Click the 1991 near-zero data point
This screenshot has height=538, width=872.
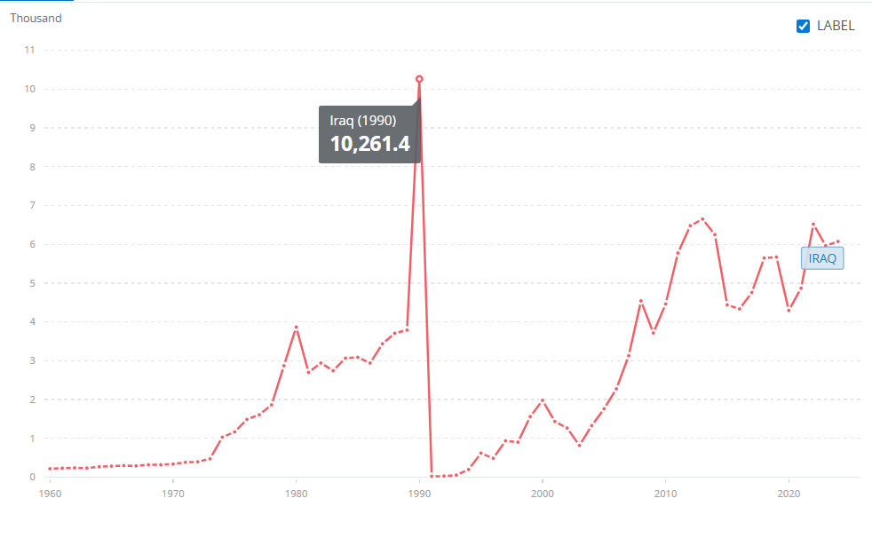(x=432, y=476)
